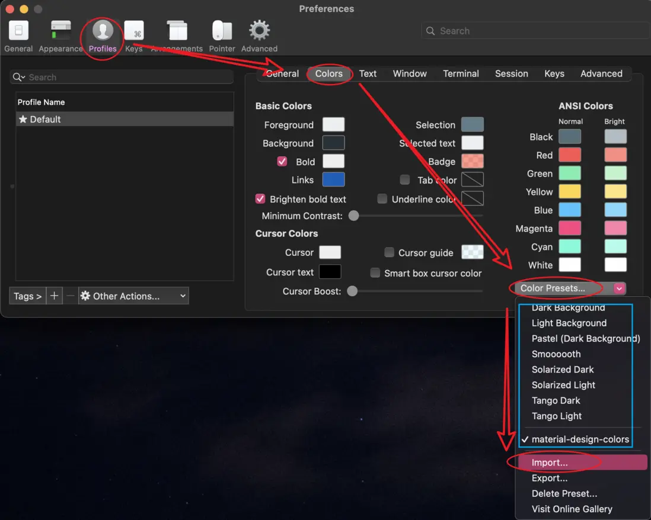Open the Selected text color swatch
This screenshot has width=651, height=520.
[473, 143]
